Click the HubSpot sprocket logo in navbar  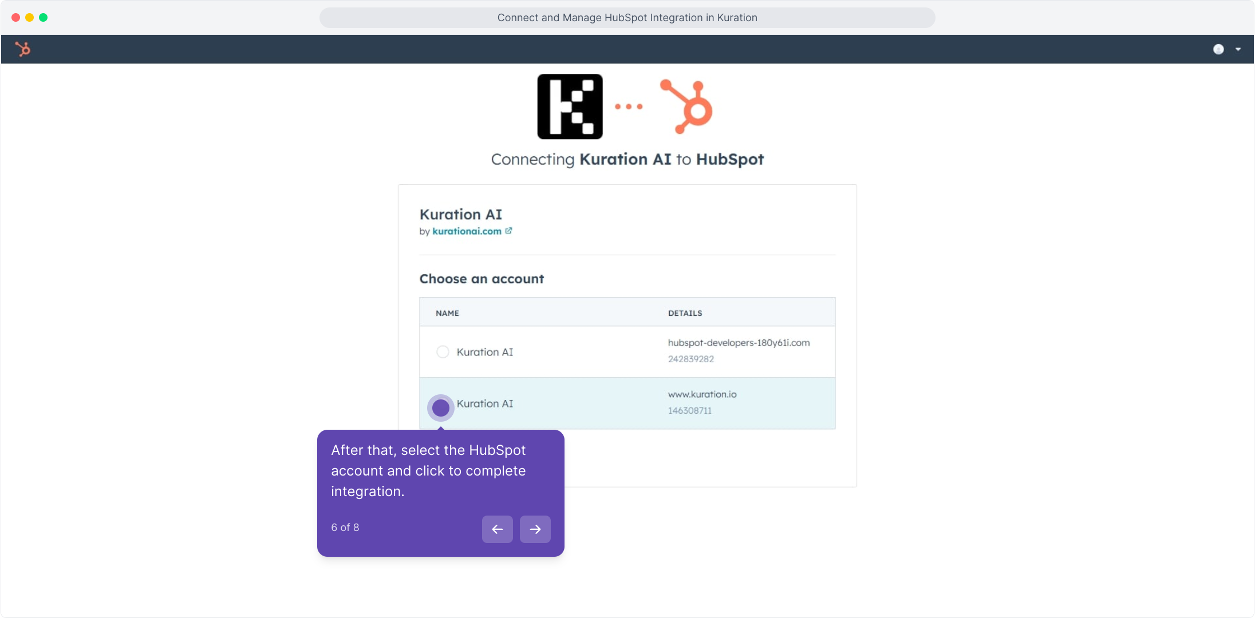coord(23,49)
